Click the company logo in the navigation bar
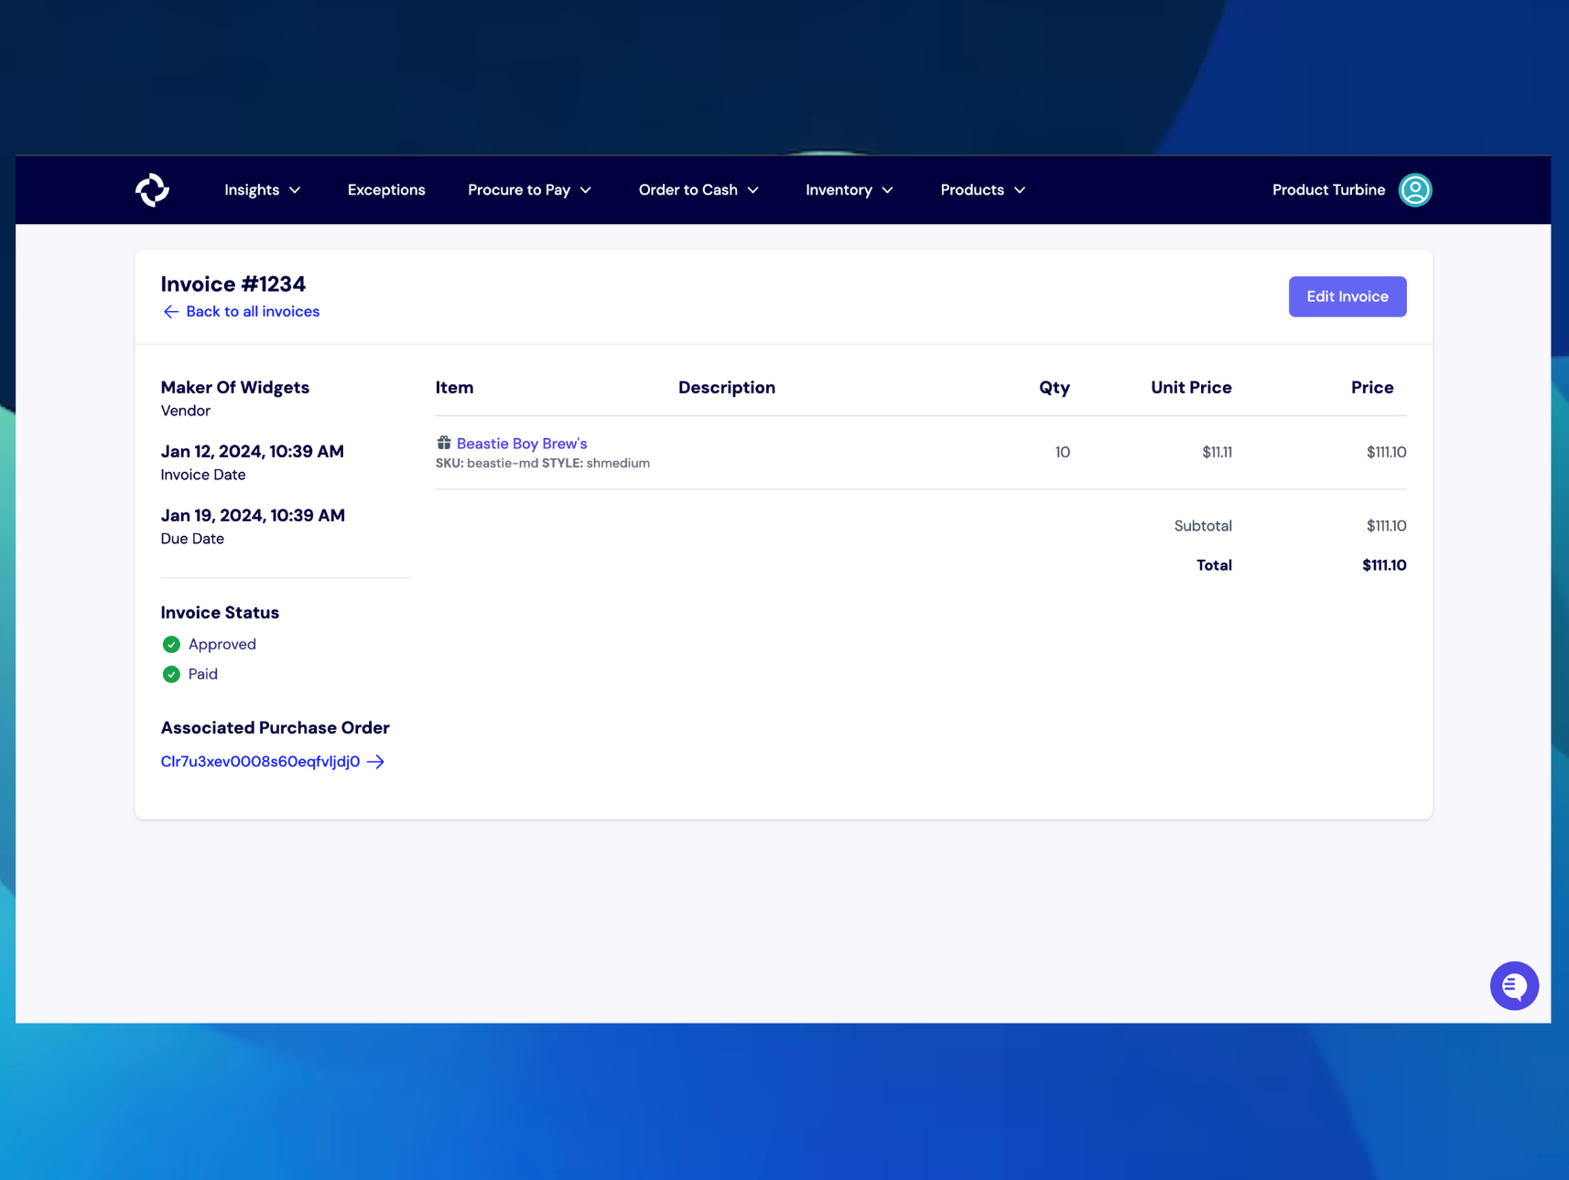The image size is (1569, 1180). click(152, 189)
